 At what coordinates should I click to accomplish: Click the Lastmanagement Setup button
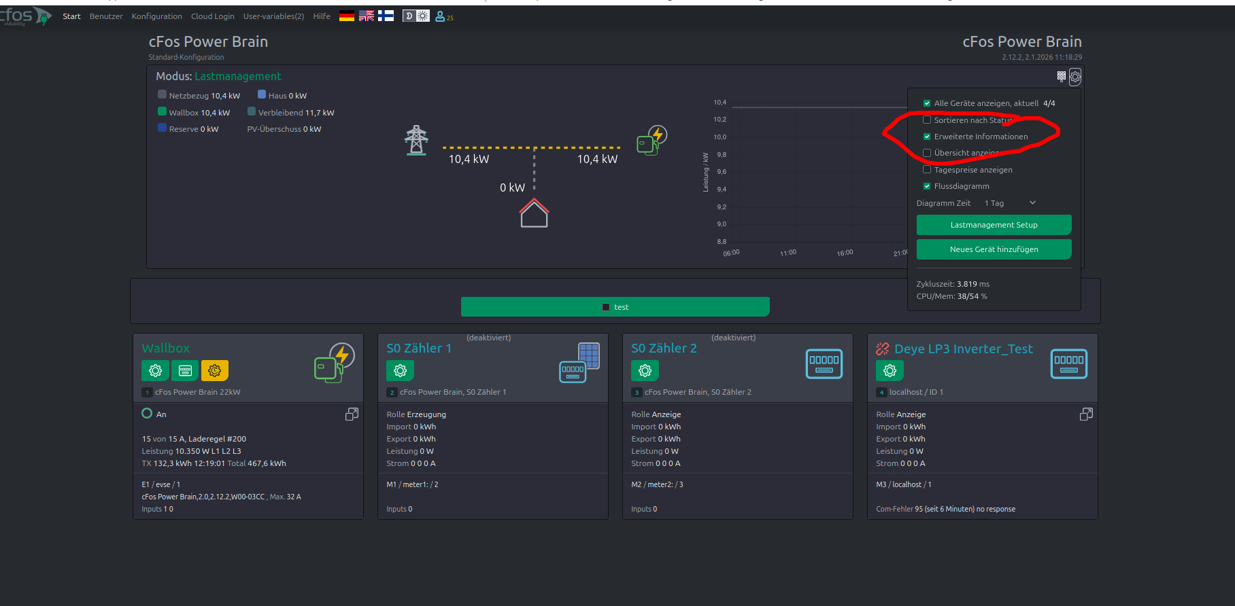click(994, 225)
